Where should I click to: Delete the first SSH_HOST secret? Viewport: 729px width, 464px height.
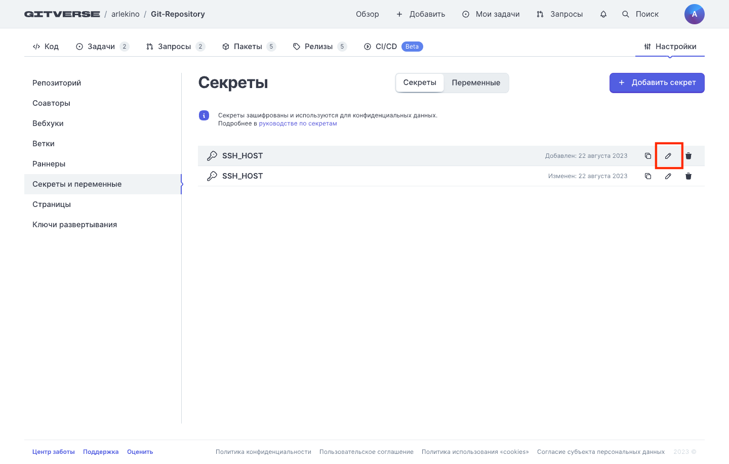[x=688, y=156]
